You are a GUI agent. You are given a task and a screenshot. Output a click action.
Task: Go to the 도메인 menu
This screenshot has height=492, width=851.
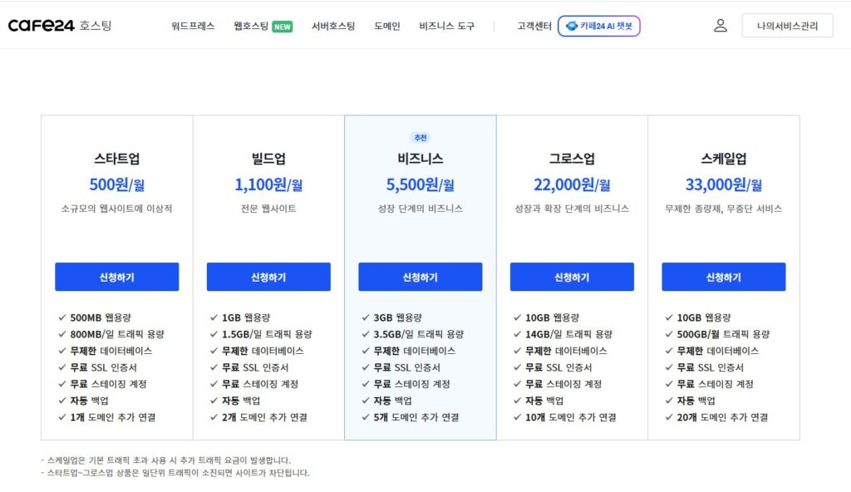pos(387,26)
